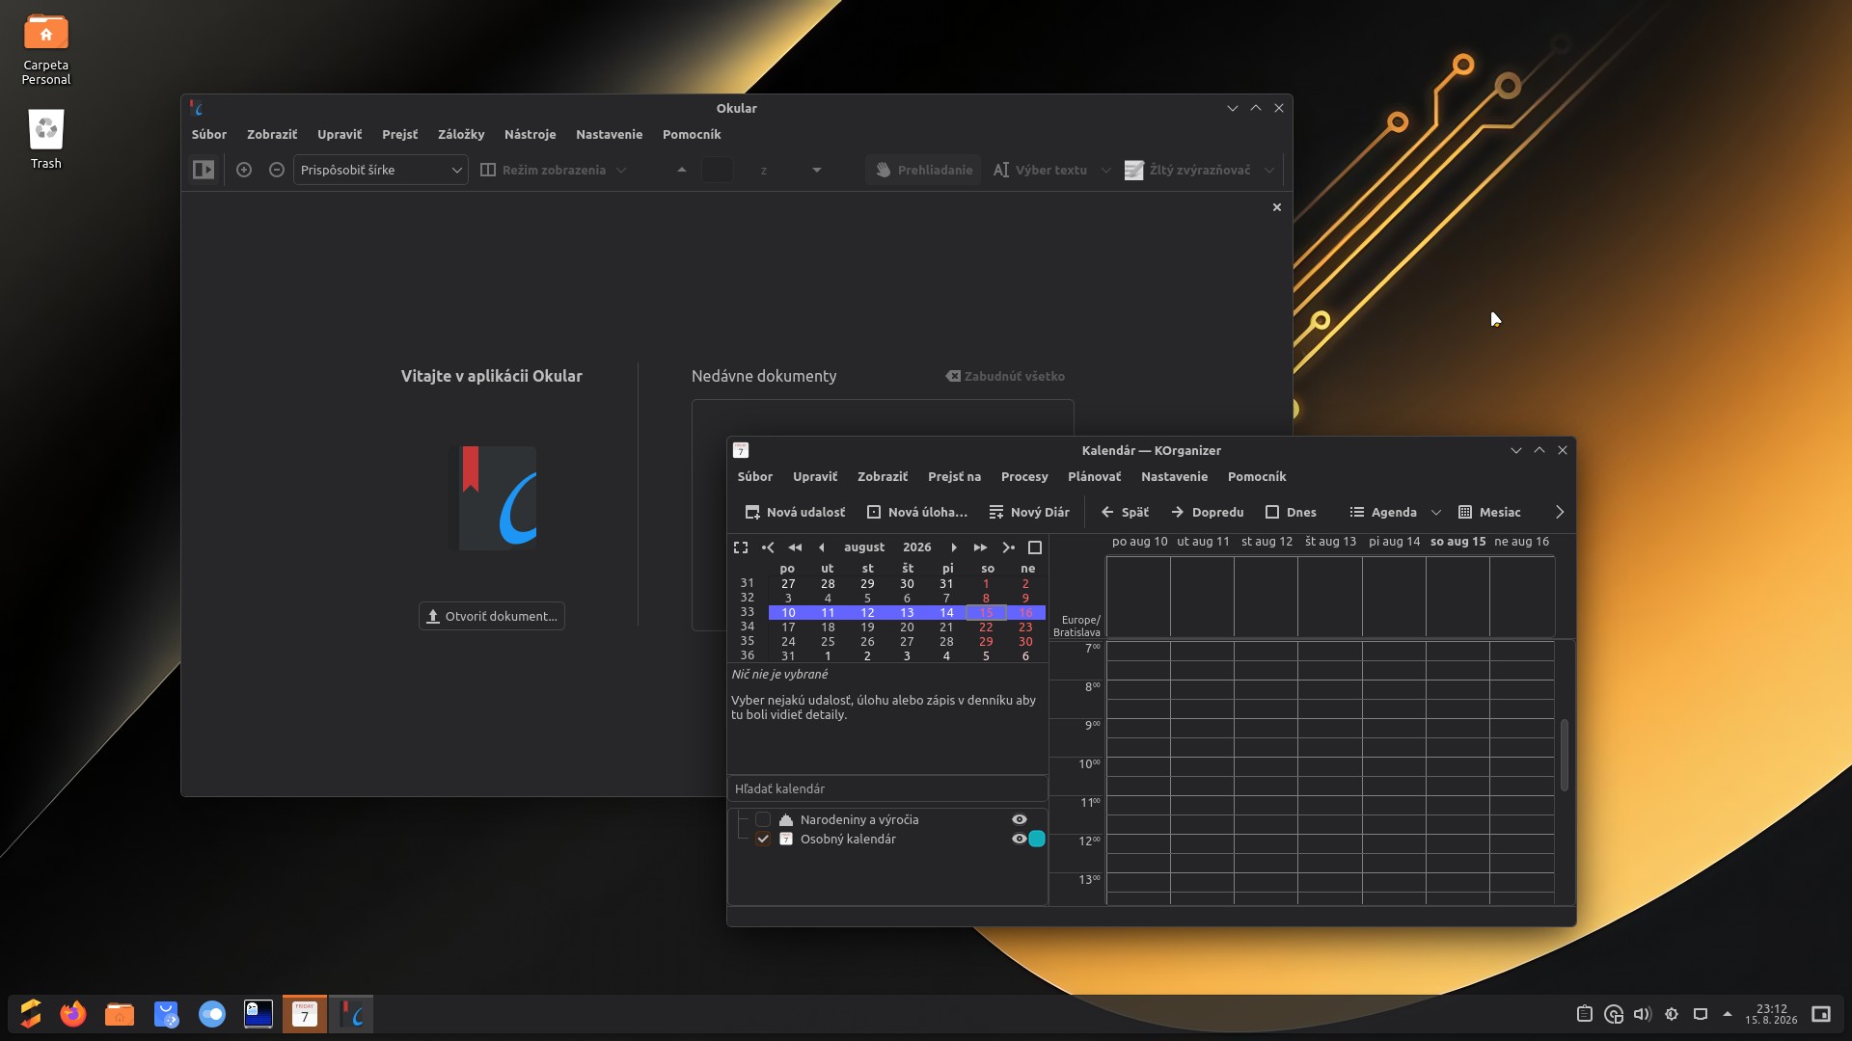Viewport: 1852px width, 1041px height.
Task: Jump to today with the Dnes button
Action: [1291, 513]
